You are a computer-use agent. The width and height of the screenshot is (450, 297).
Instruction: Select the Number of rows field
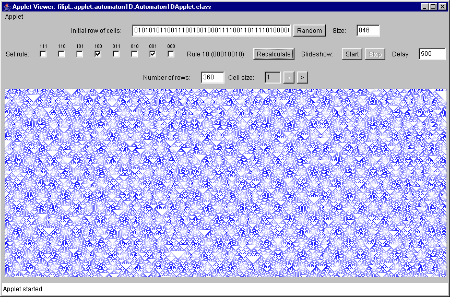tap(212, 77)
